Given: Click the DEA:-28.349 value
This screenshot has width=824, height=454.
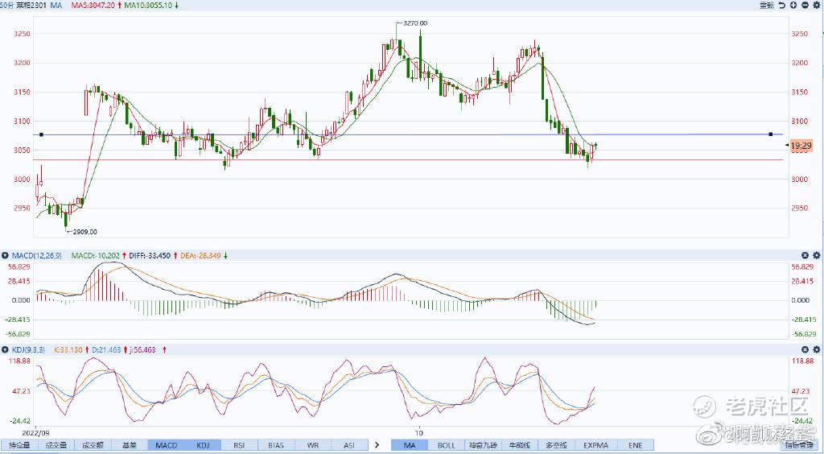Looking at the screenshot, I should pyautogui.click(x=202, y=255).
